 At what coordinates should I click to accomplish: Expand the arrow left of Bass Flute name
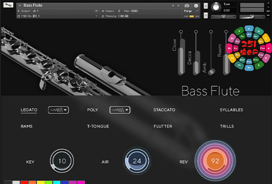20,6
